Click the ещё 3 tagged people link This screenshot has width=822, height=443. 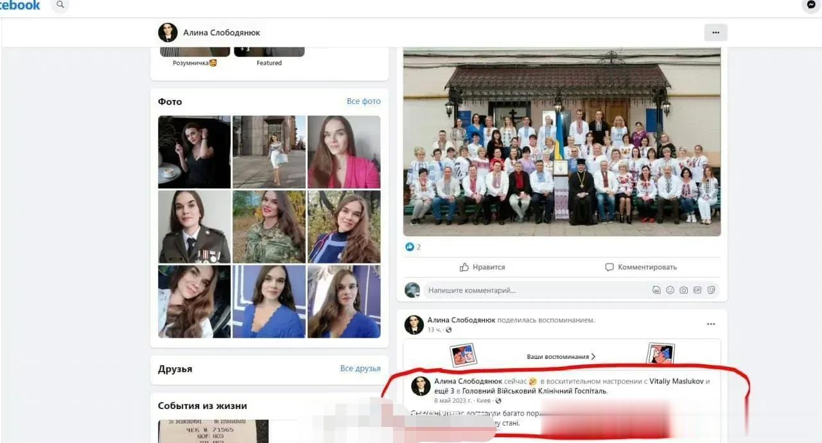tap(446, 391)
